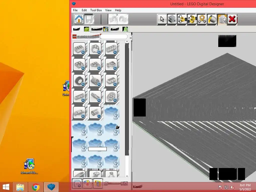Select the short Technic beam category tile
256x192 pixels.
[111, 80]
